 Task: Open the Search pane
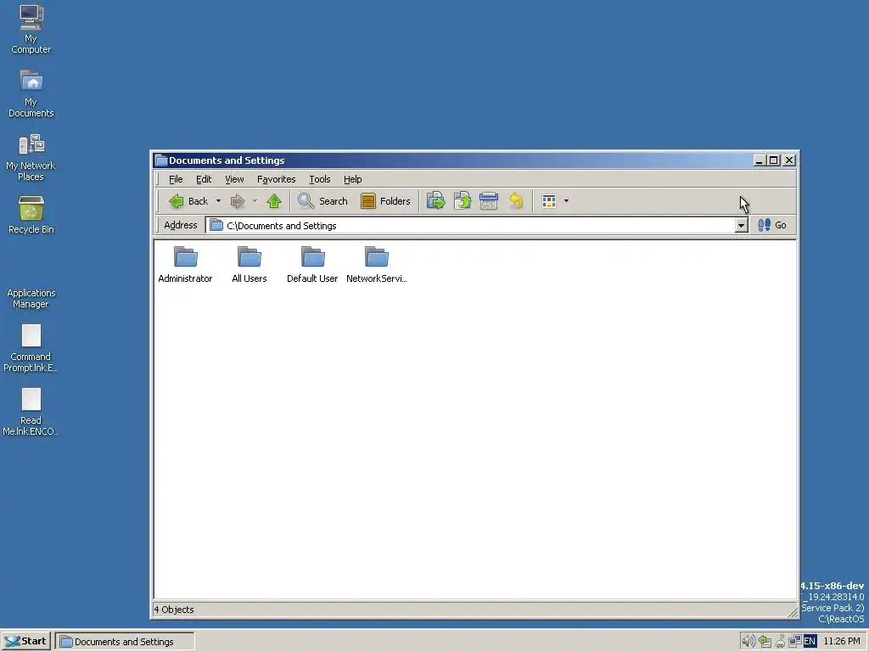click(322, 201)
